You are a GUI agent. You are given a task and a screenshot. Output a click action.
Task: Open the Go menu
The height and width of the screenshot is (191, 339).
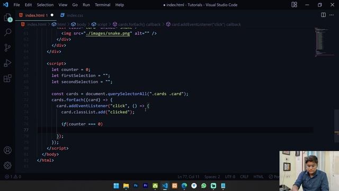(75, 5)
